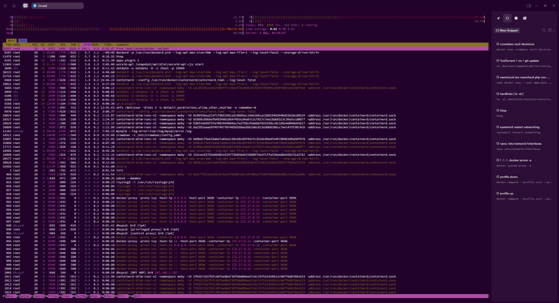Image resolution: width=559 pixels, height=303 pixels.
Task: Switch to the Unraid session tab
Action: pos(58,6)
